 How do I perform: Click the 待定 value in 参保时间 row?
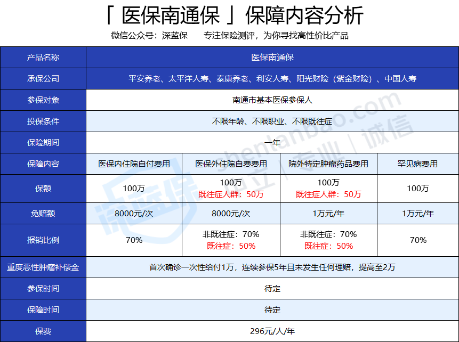point(272,288)
